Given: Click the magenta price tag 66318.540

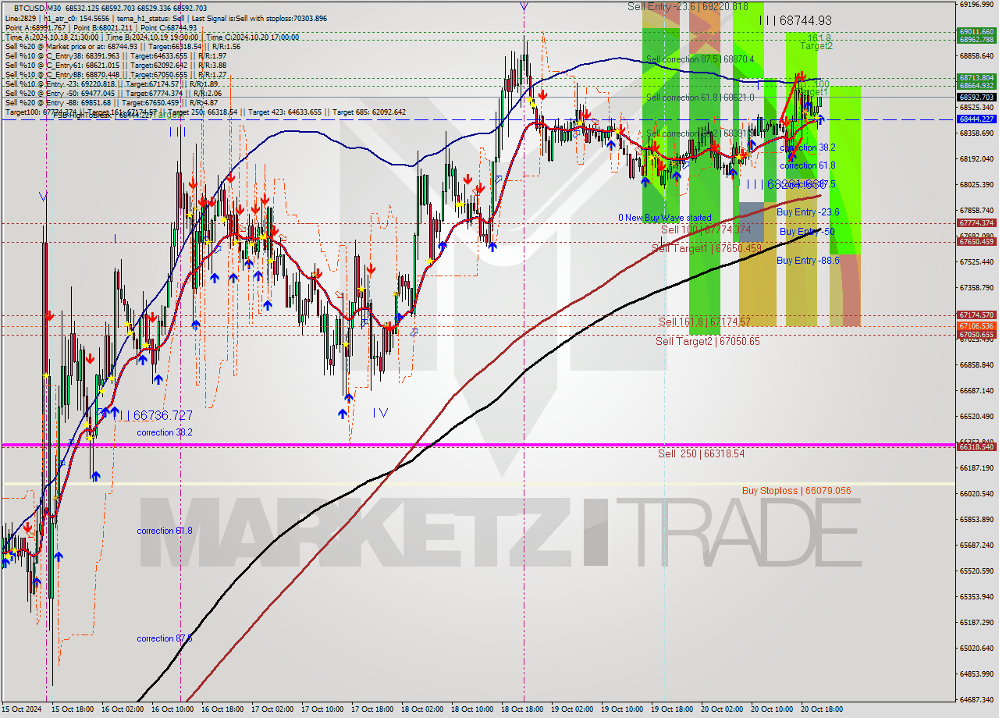Looking at the screenshot, I should pos(976,447).
